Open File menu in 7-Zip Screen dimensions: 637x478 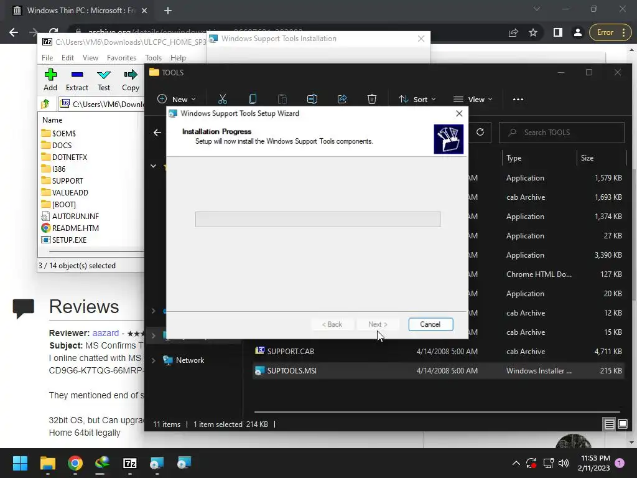(x=47, y=58)
